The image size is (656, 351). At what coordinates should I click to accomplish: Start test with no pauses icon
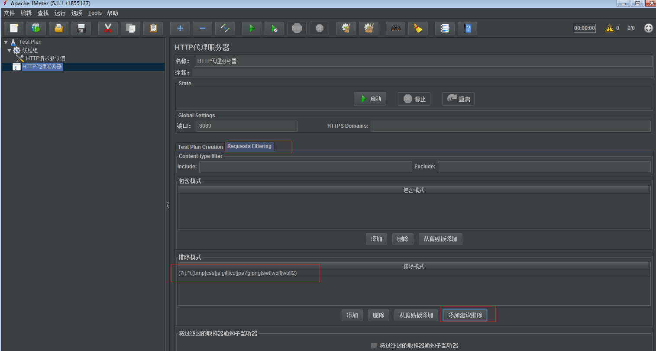pos(275,28)
